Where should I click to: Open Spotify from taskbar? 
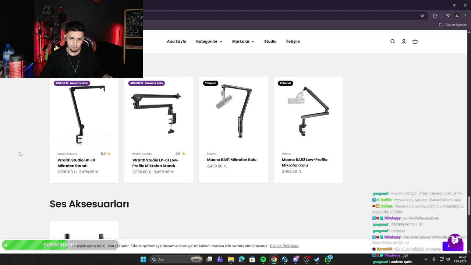(263, 259)
